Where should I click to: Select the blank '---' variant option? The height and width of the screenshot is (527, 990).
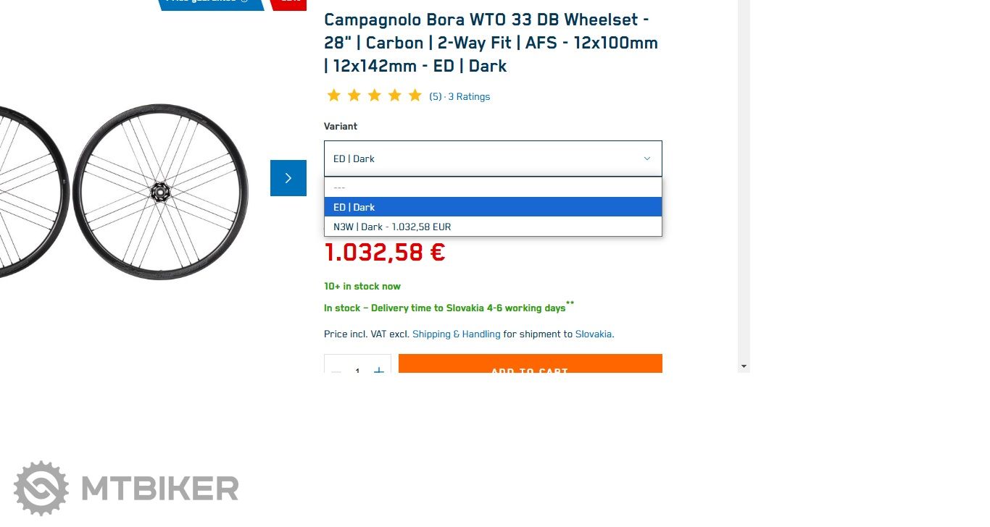[x=493, y=187]
